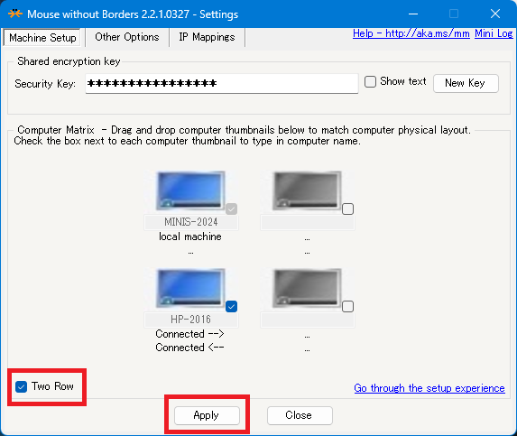Click the HP-2016 name field
Viewport: 517px width, 436px height.
coord(191,320)
